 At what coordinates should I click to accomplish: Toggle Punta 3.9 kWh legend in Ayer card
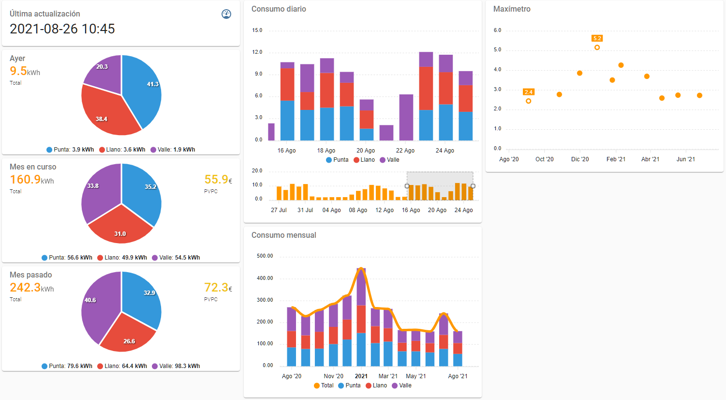click(70, 150)
